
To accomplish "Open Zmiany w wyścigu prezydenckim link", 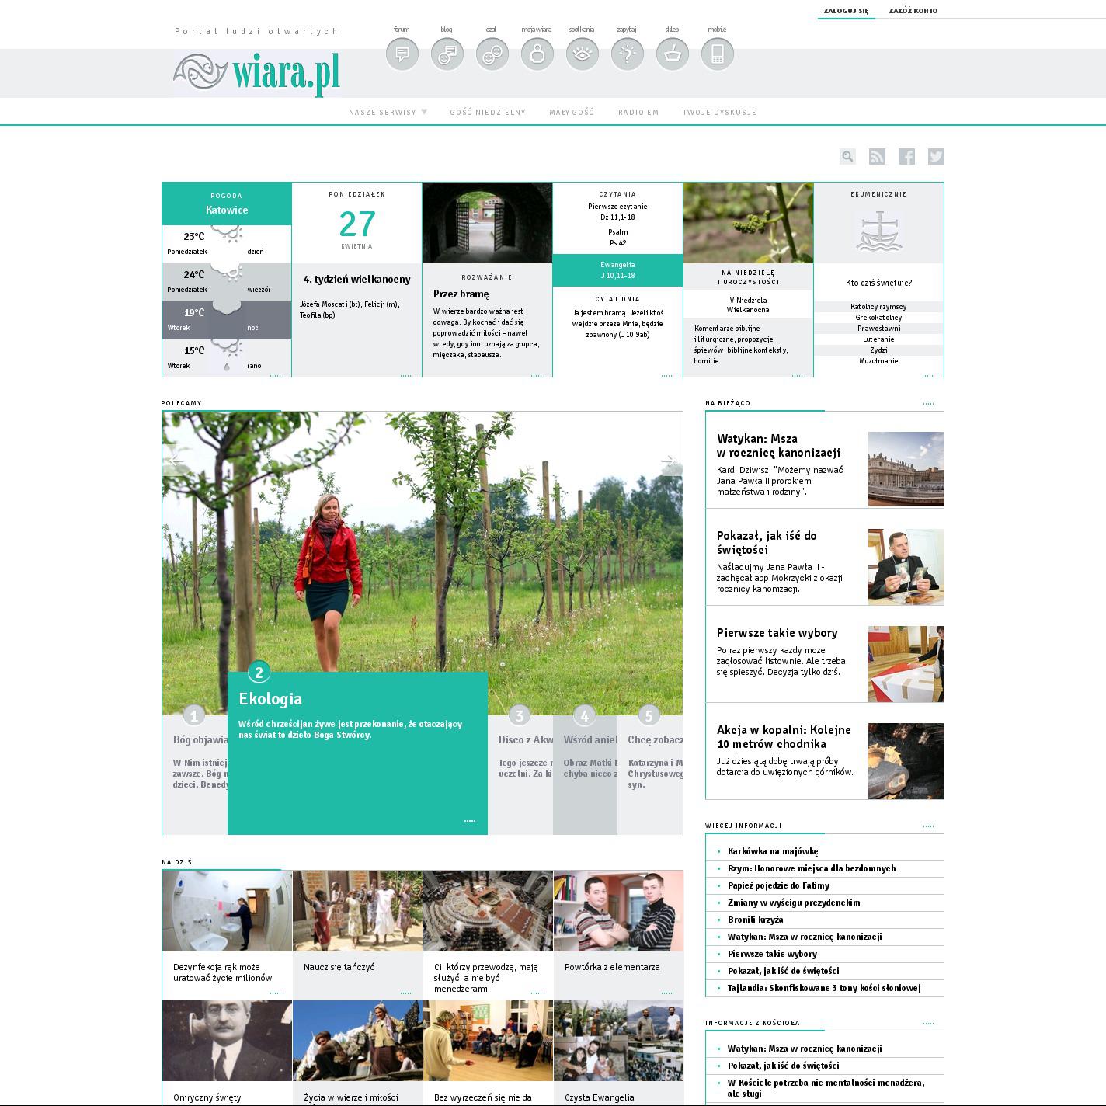I will 794,903.
